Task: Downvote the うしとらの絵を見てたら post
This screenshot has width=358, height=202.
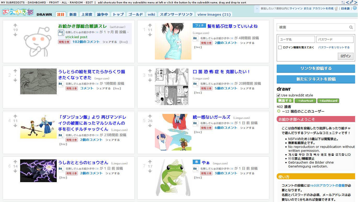Action: 15,80
